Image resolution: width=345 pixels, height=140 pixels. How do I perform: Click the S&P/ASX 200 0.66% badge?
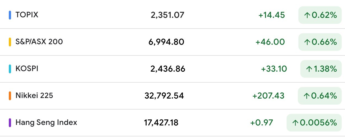click(320, 42)
